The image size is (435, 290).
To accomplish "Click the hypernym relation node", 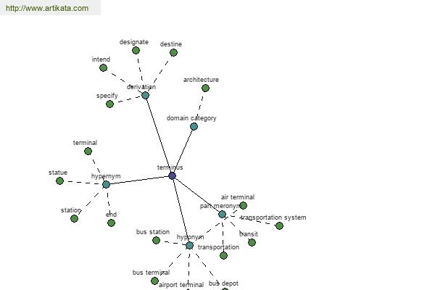I will coord(106,185).
